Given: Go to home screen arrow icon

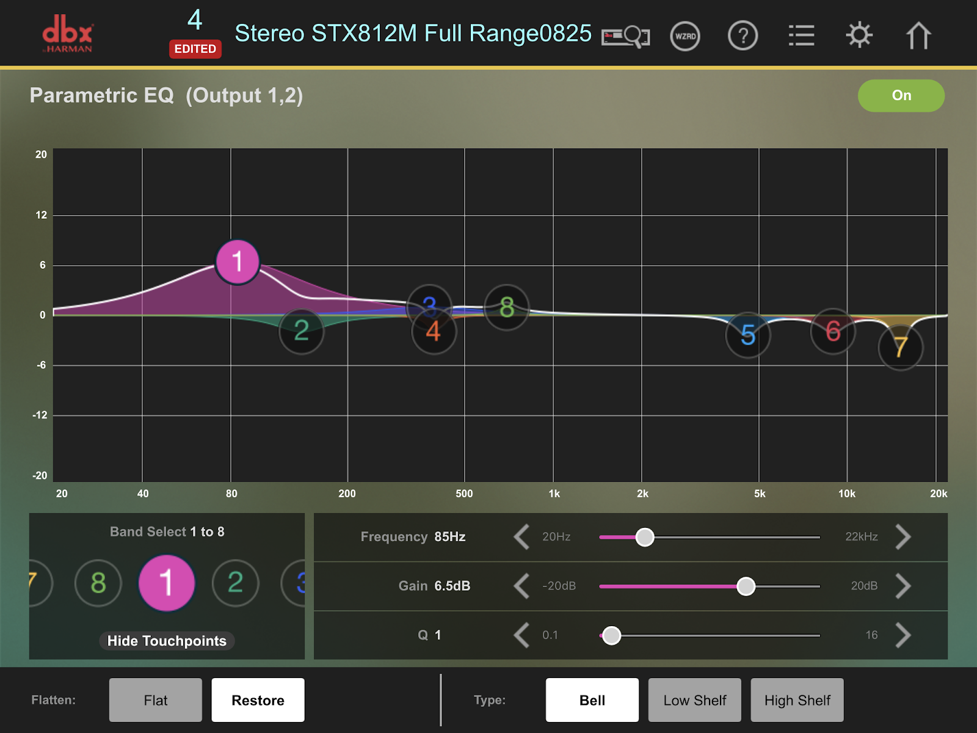Looking at the screenshot, I should (x=918, y=35).
